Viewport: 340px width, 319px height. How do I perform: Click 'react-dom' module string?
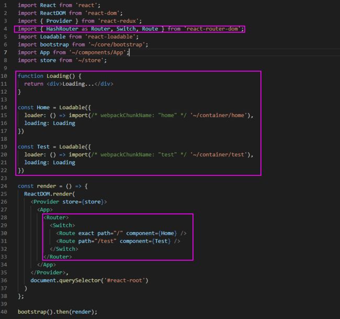[x=103, y=13]
